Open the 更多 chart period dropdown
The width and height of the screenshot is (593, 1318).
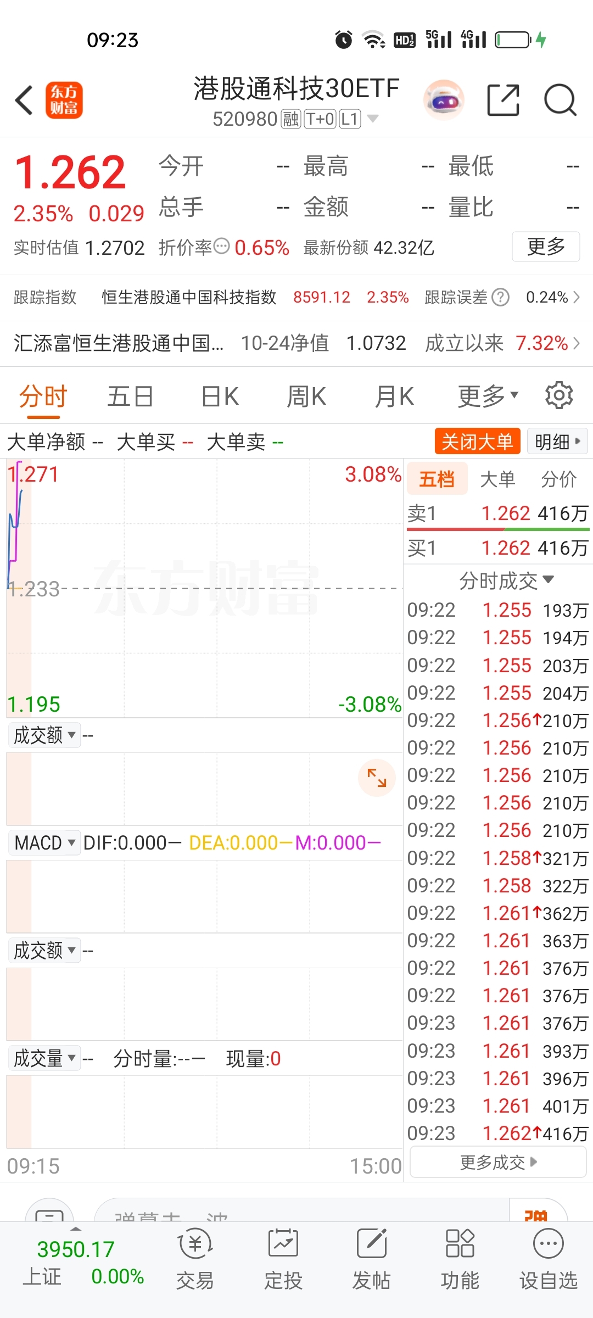pos(488,395)
